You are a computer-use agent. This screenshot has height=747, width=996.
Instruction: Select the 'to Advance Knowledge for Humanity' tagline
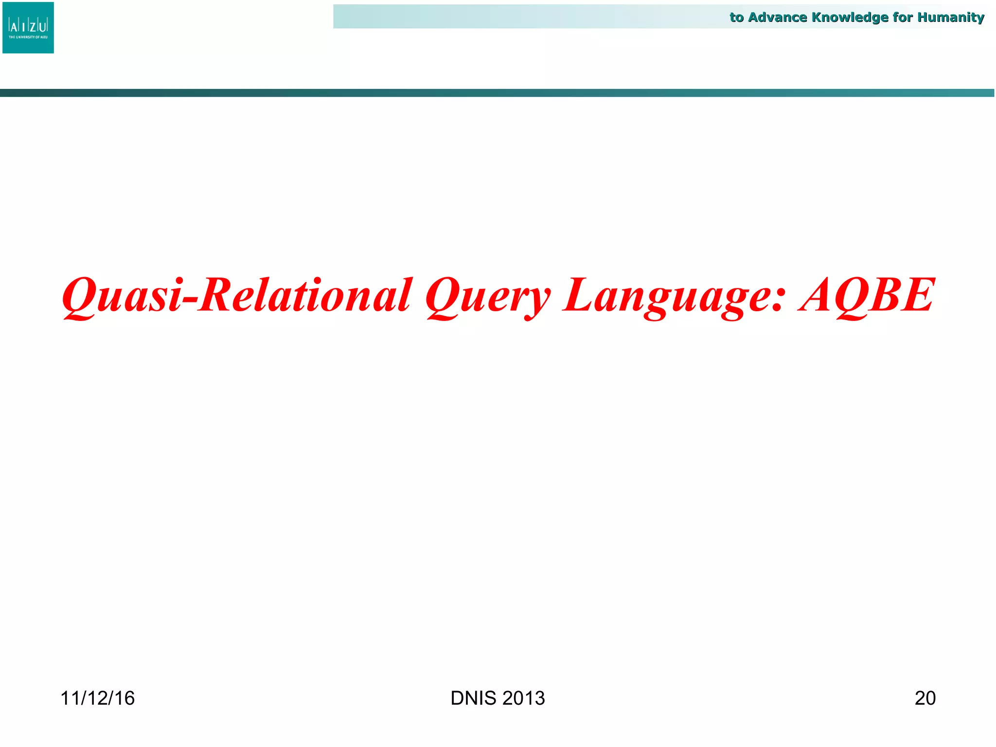click(x=857, y=18)
